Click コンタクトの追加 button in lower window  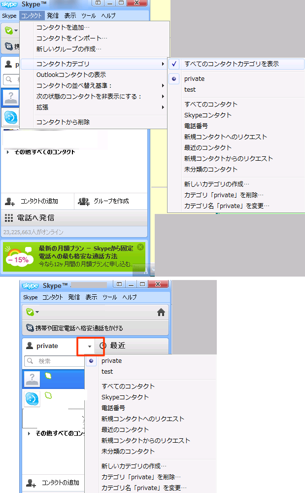[53, 483]
